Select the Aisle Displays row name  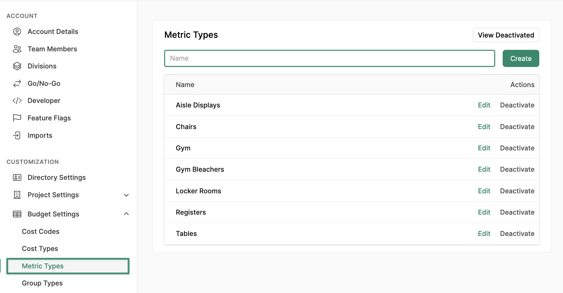[198, 105]
